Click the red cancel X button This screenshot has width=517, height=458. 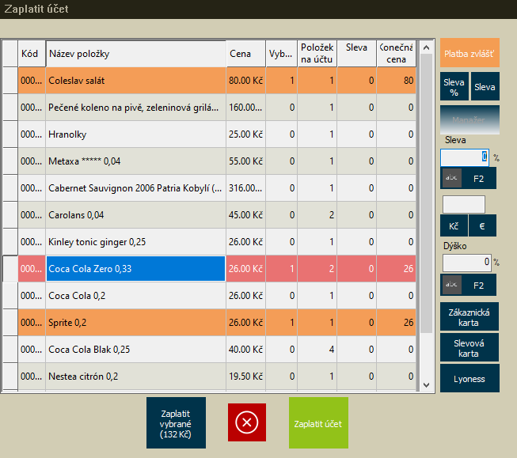(x=247, y=422)
